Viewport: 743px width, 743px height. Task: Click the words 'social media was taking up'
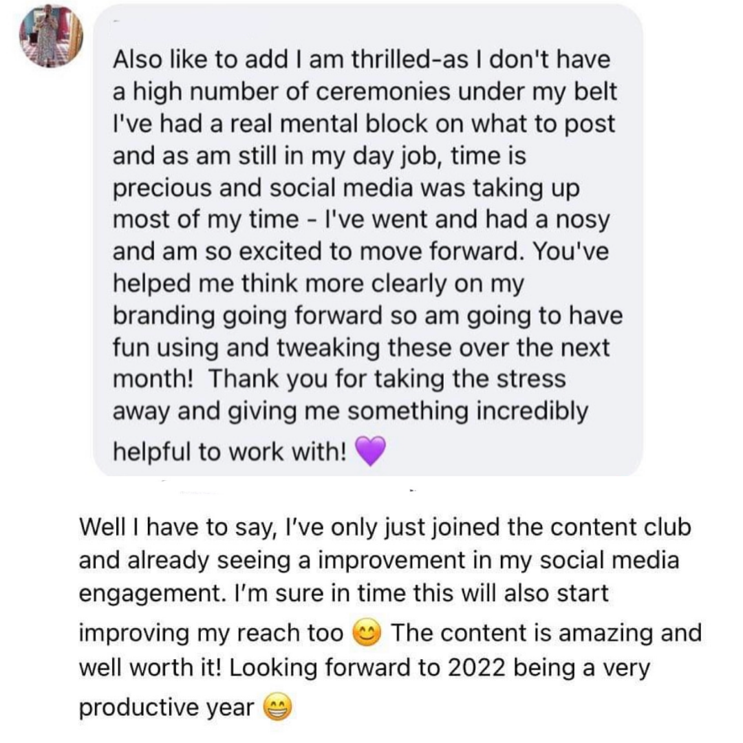pyautogui.click(x=424, y=188)
